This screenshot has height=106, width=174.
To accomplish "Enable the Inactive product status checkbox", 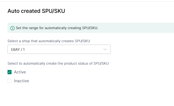I will pos(10,81).
